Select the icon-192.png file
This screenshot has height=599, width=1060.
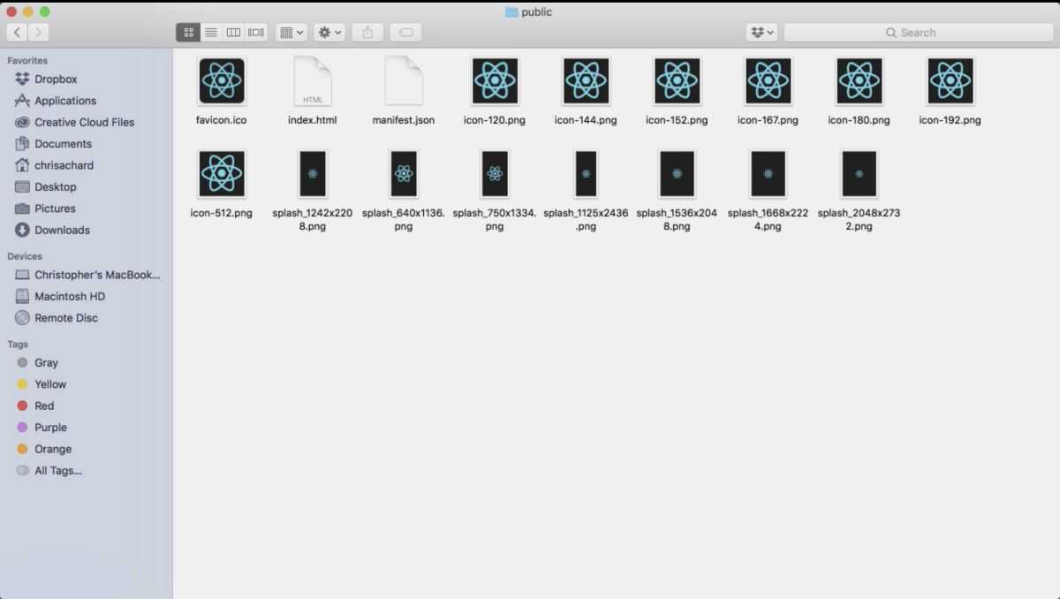tap(950, 81)
